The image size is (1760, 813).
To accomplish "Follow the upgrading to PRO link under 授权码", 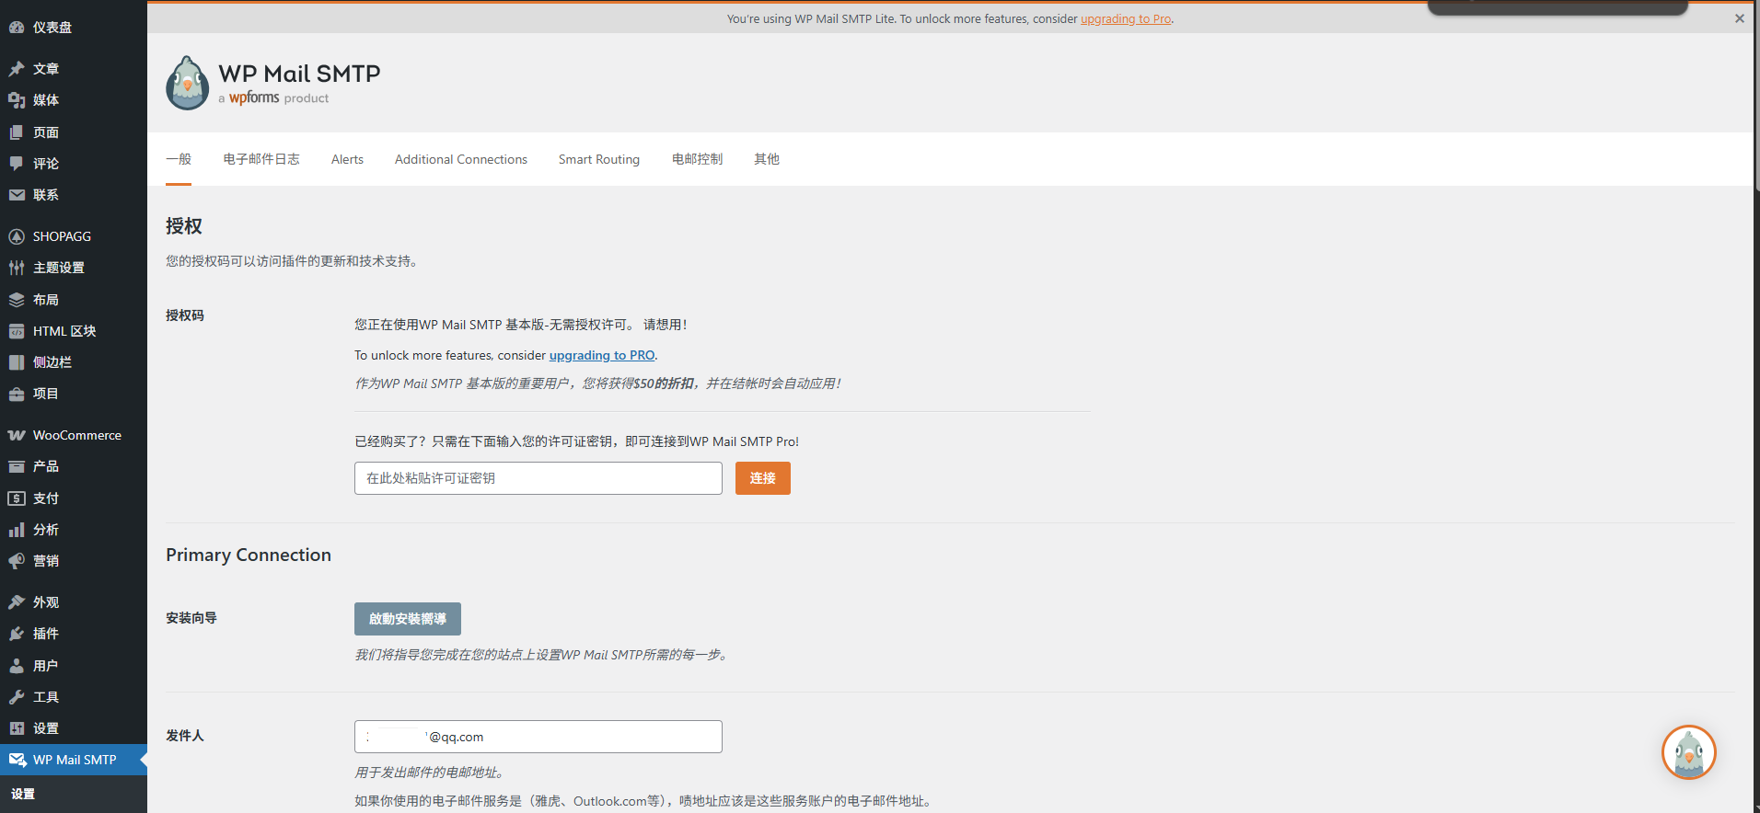I will [602, 355].
